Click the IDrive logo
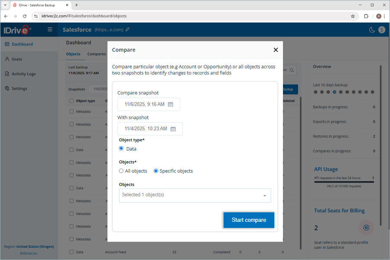Image resolution: width=390 pixels, height=260 pixels. point(17,30)
